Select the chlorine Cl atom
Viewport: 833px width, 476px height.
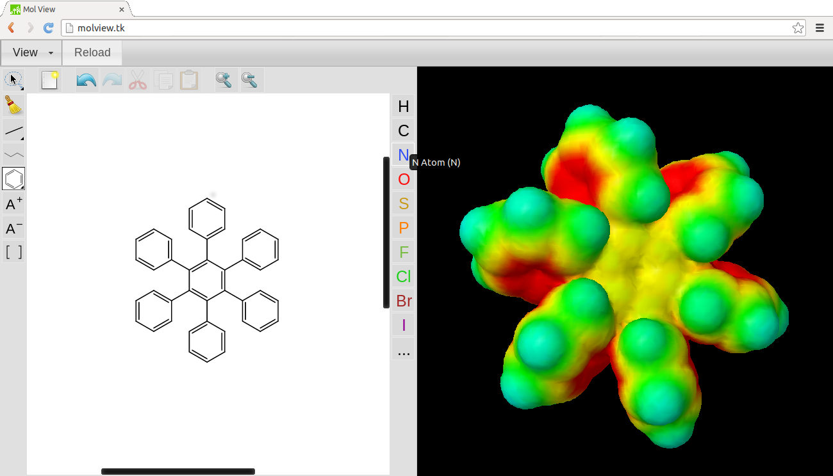click(x=404, y=276)
